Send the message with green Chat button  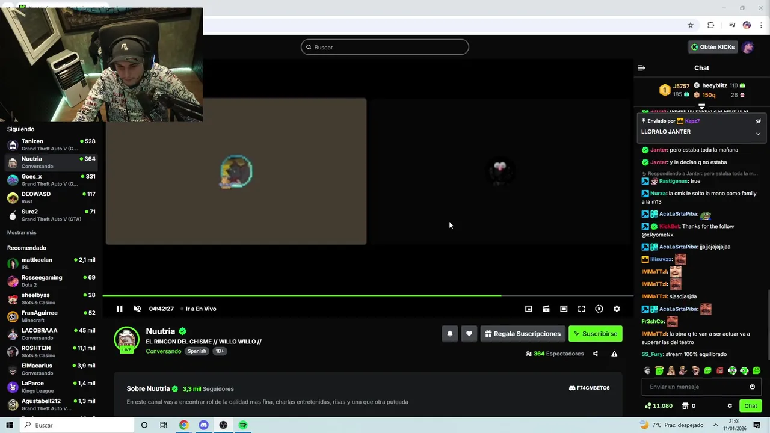(750, 406)
